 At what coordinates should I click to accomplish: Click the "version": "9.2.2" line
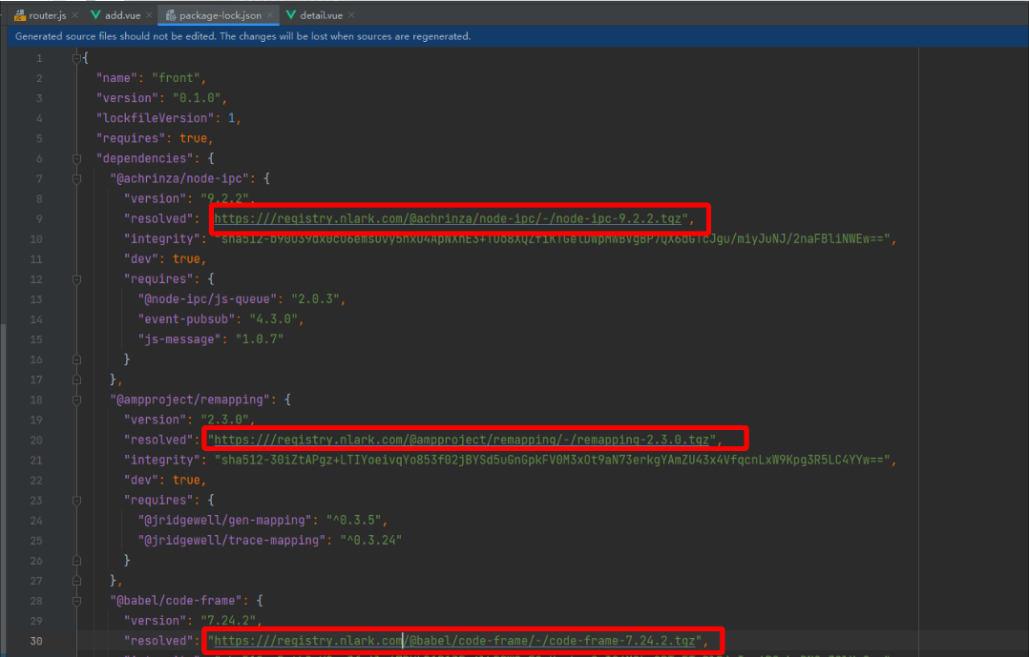click(x=190, y=198)
